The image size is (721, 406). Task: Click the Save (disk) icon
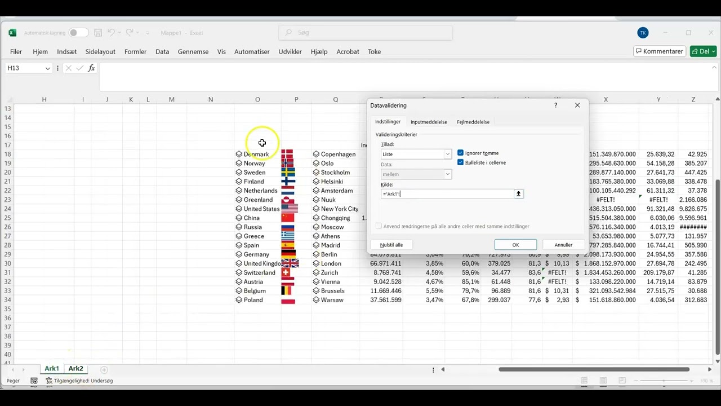(98, 33)
